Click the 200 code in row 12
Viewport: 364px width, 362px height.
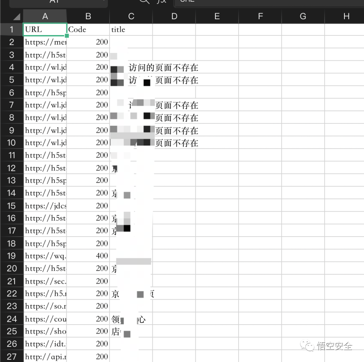88,168
